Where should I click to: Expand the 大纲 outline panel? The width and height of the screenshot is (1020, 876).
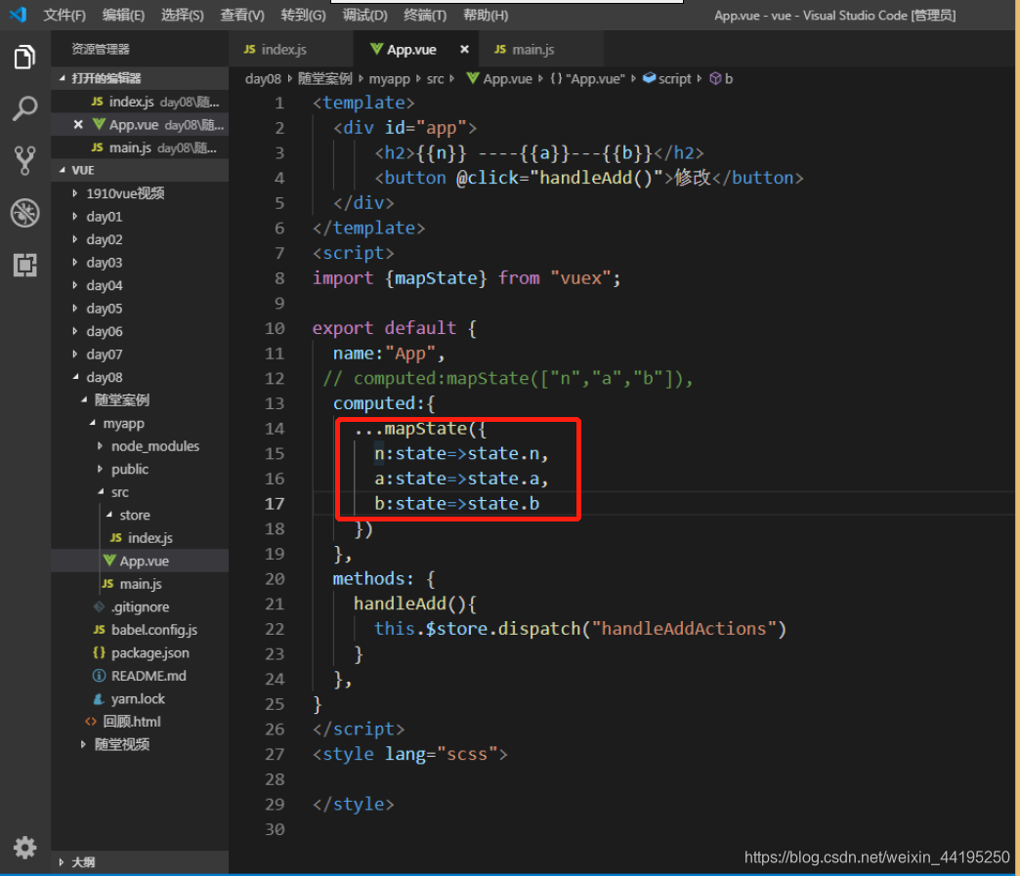coord(140,861)
